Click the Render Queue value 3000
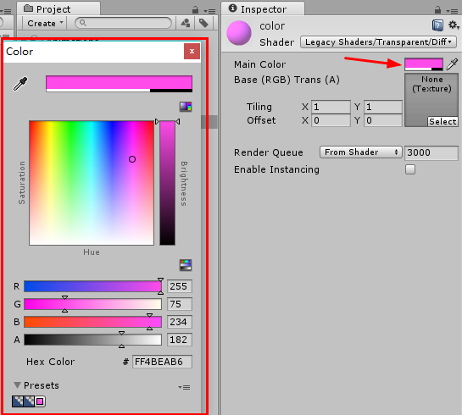The image size is (462, 415). coord(431,152)
